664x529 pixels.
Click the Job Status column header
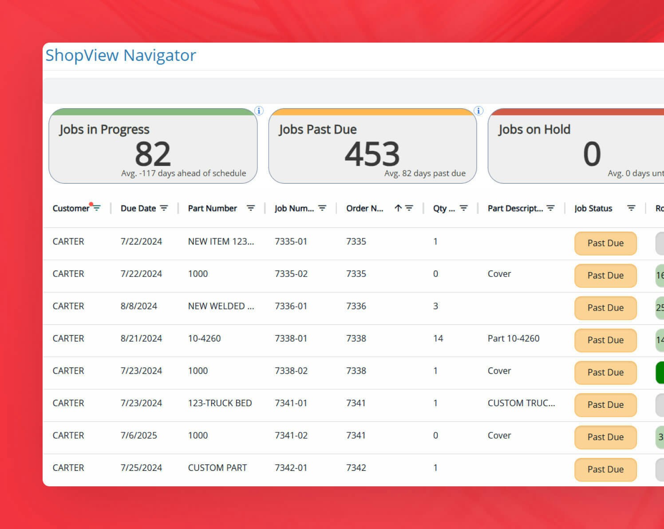pos(593,208)
